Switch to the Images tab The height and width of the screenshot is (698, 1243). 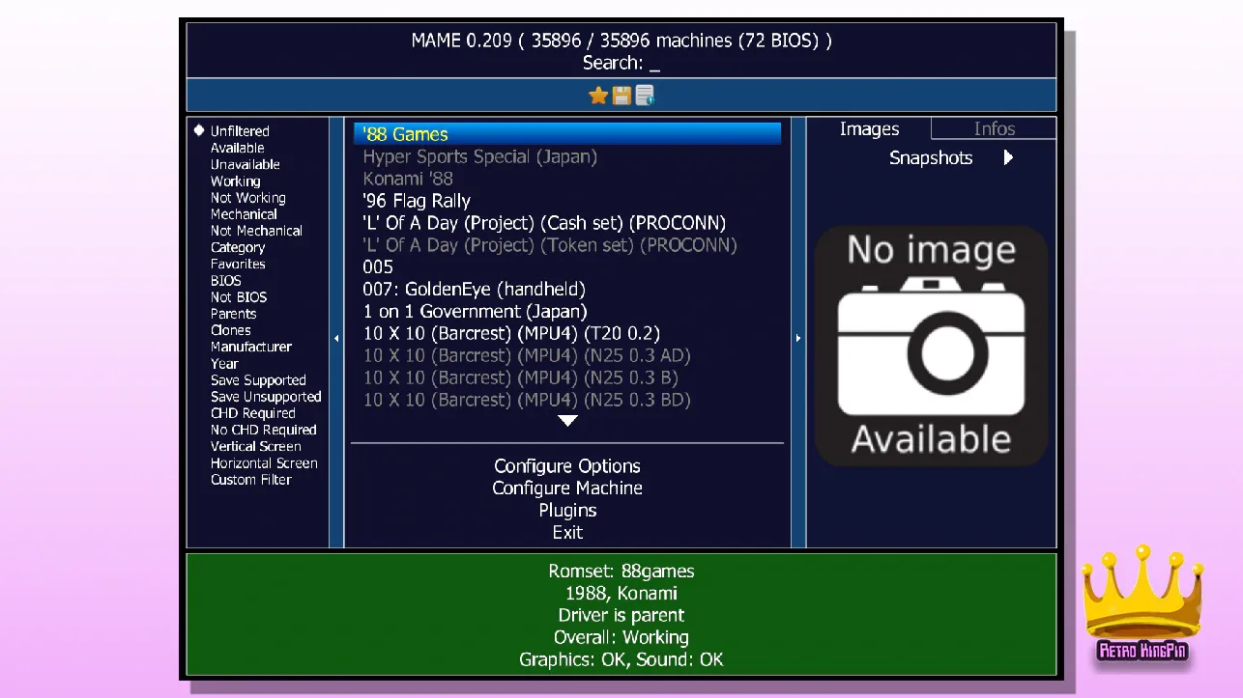pyautogui.click(x=869, y=129)
